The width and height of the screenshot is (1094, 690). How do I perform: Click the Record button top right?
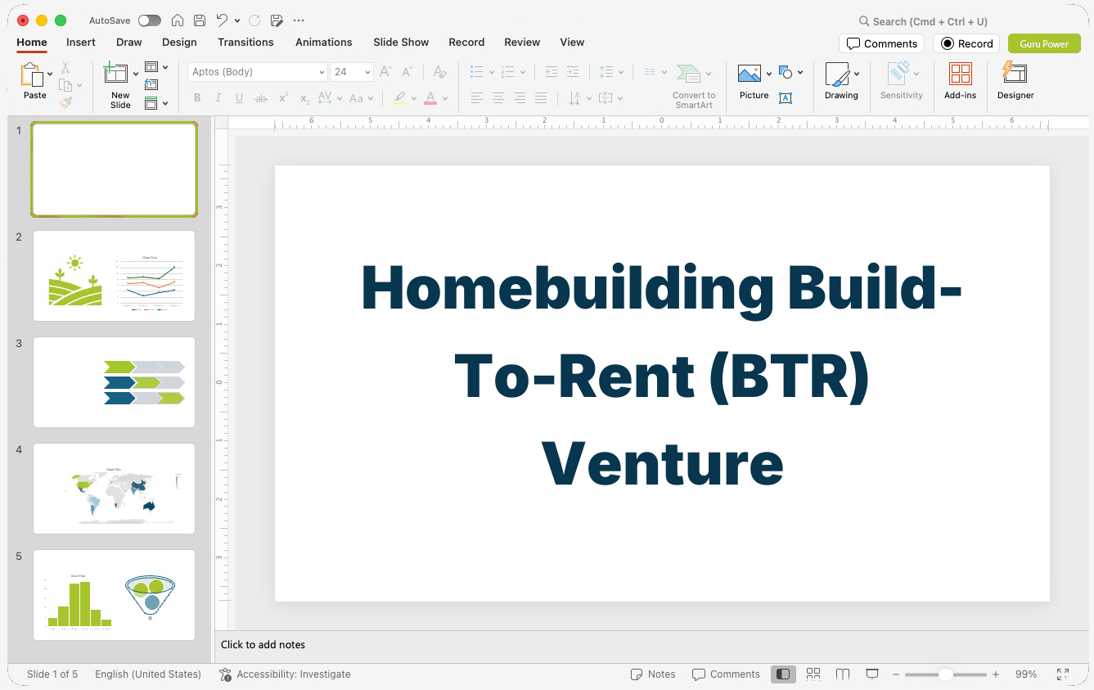click(966, 43)
